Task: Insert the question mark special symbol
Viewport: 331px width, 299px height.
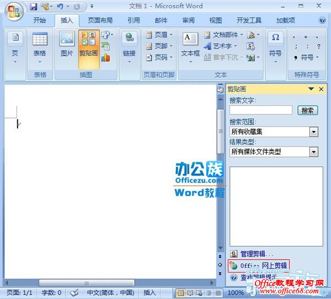Action: [x=319, y=46]
